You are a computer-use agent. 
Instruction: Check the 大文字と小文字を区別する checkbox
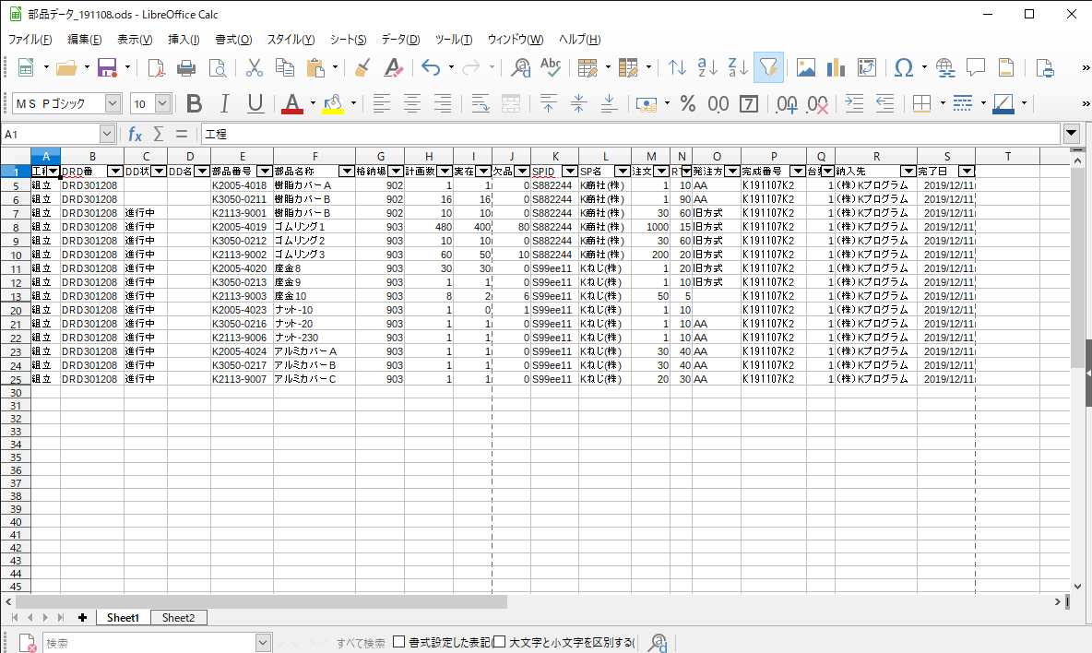pos(499,642)
